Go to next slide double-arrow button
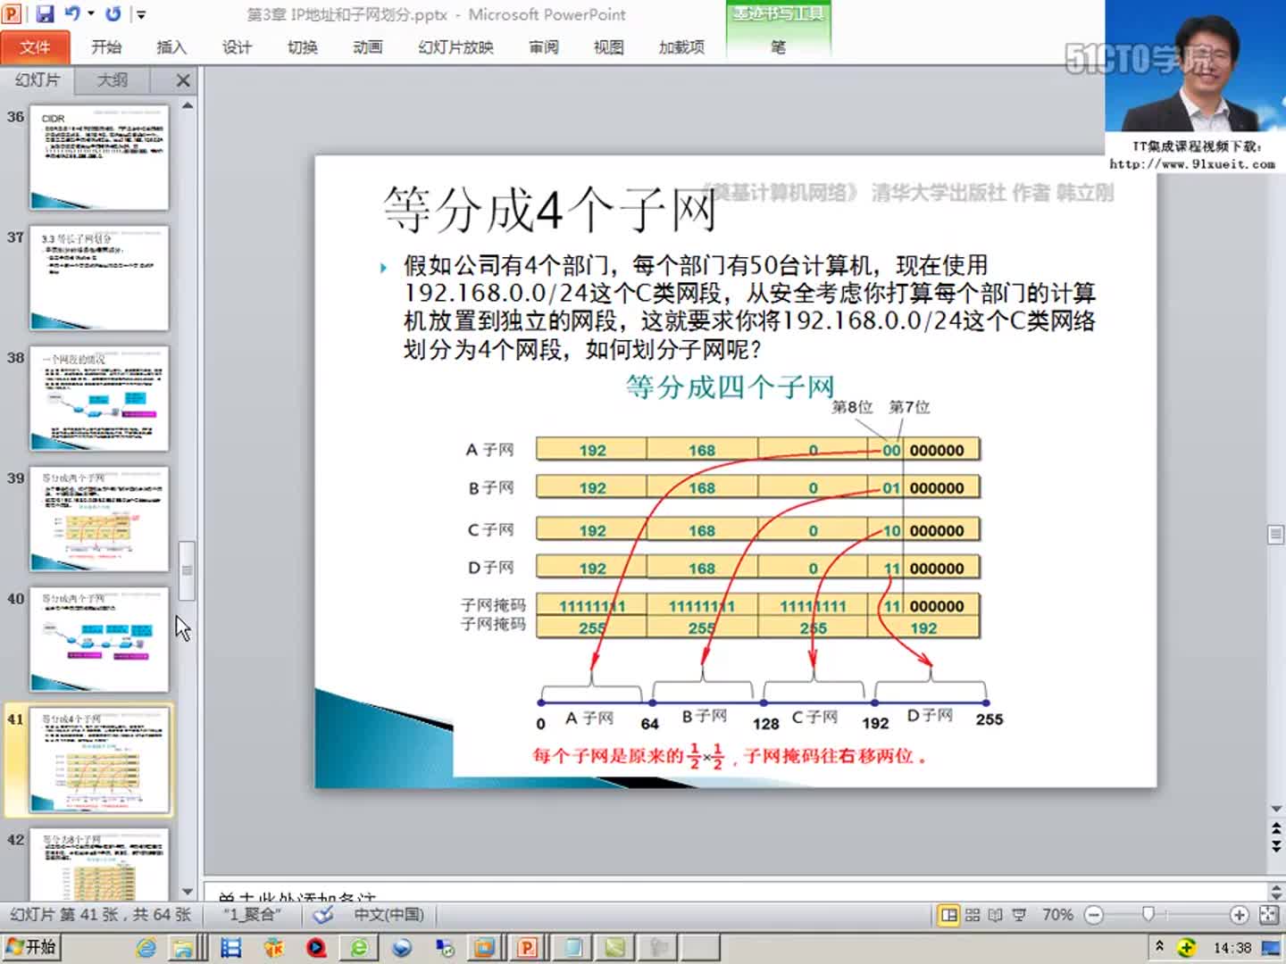 point(1276,845)
